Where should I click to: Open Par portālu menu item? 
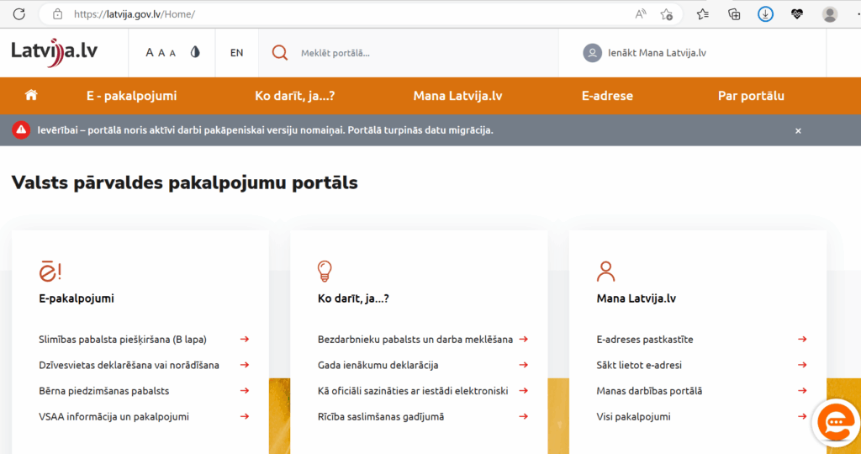(751, 96)
